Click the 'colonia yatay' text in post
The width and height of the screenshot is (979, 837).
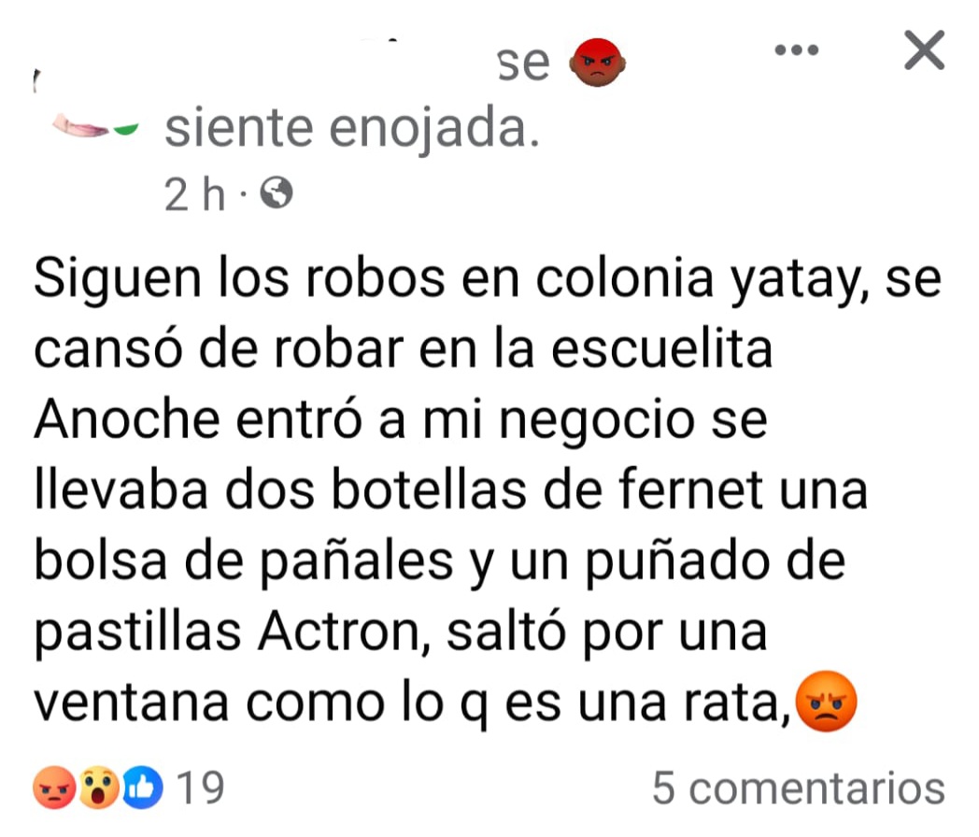pos(702,279)
